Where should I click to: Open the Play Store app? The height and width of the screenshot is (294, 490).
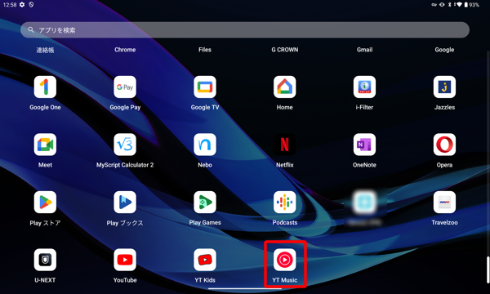tap(45, 203)
